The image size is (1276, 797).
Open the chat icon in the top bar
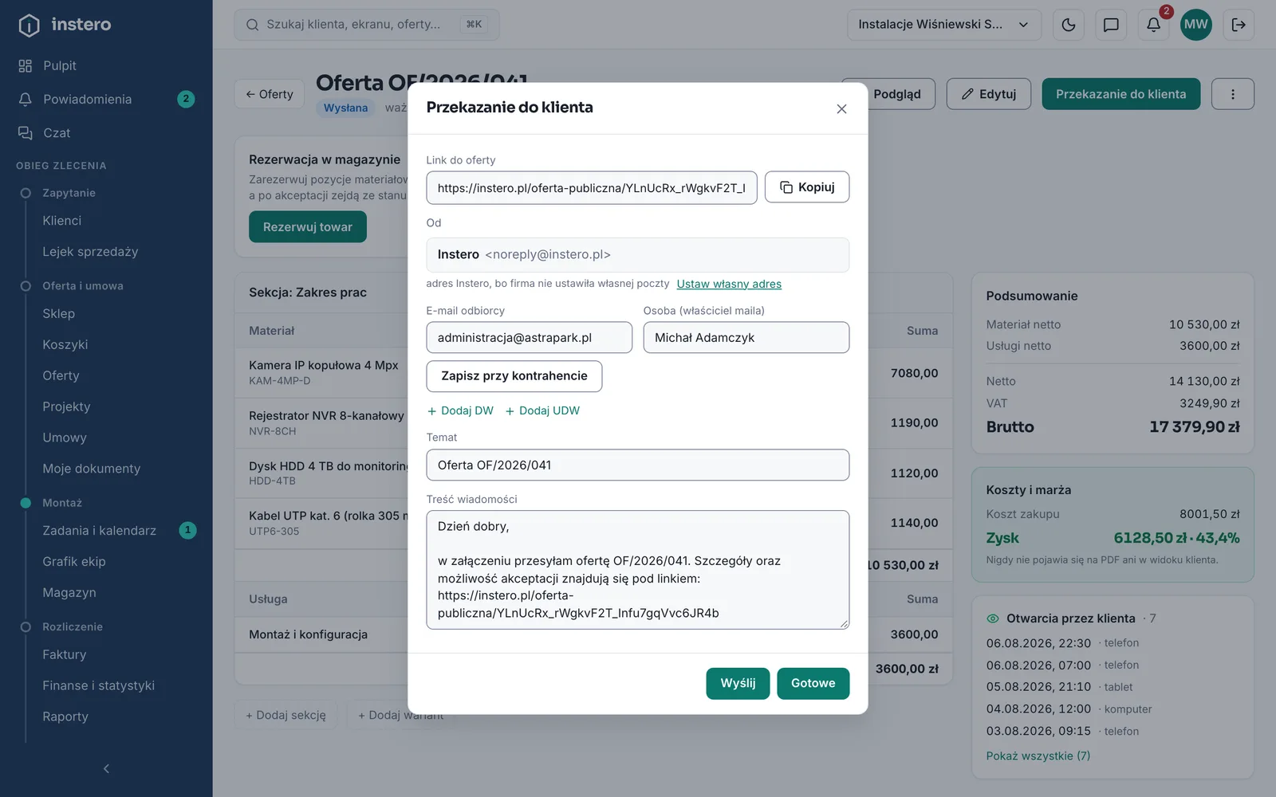coord(1111,25)
